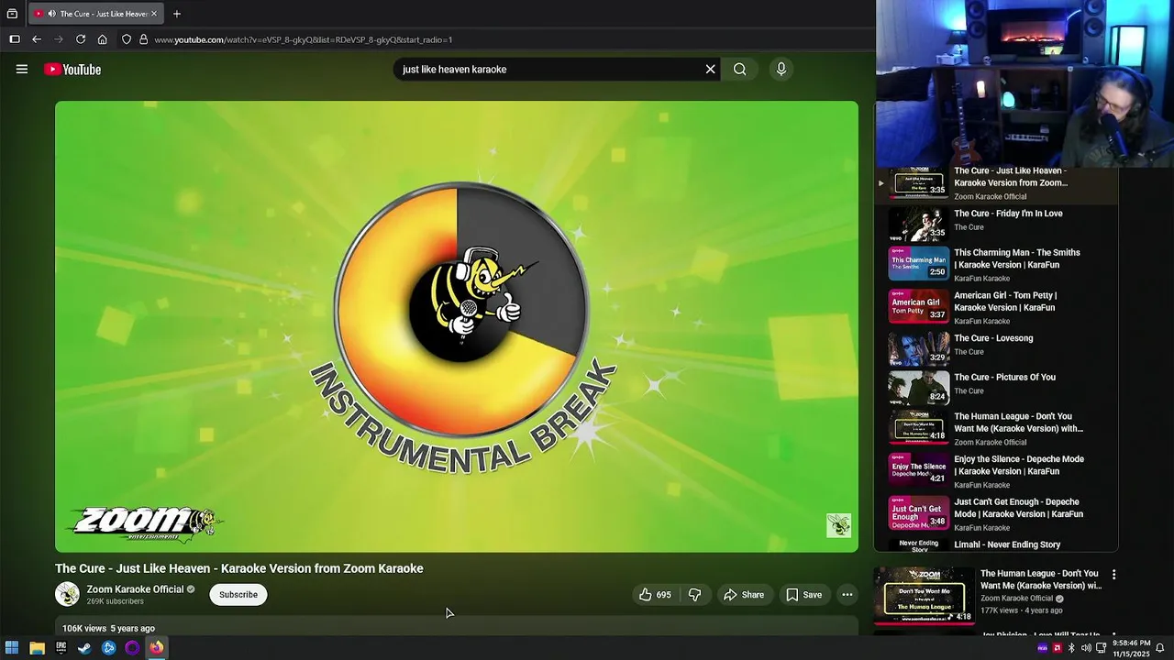
Task: Play The Cure - Lovesong from playlist
Action: point(996,348)
